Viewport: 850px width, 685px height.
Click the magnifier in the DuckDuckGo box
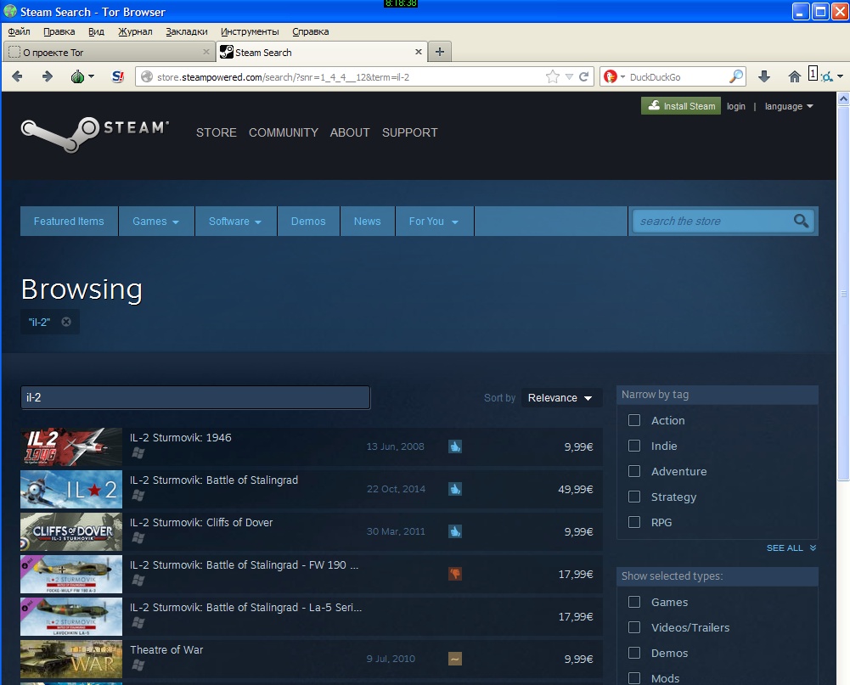click(736, 77)
